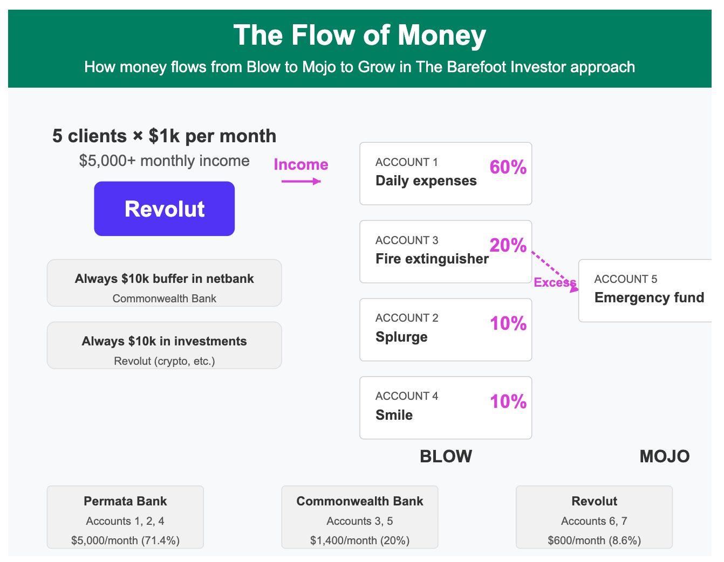Click the Account 2 Splurge card
This screenshot has width=724, height=562.
click(446, 330)
